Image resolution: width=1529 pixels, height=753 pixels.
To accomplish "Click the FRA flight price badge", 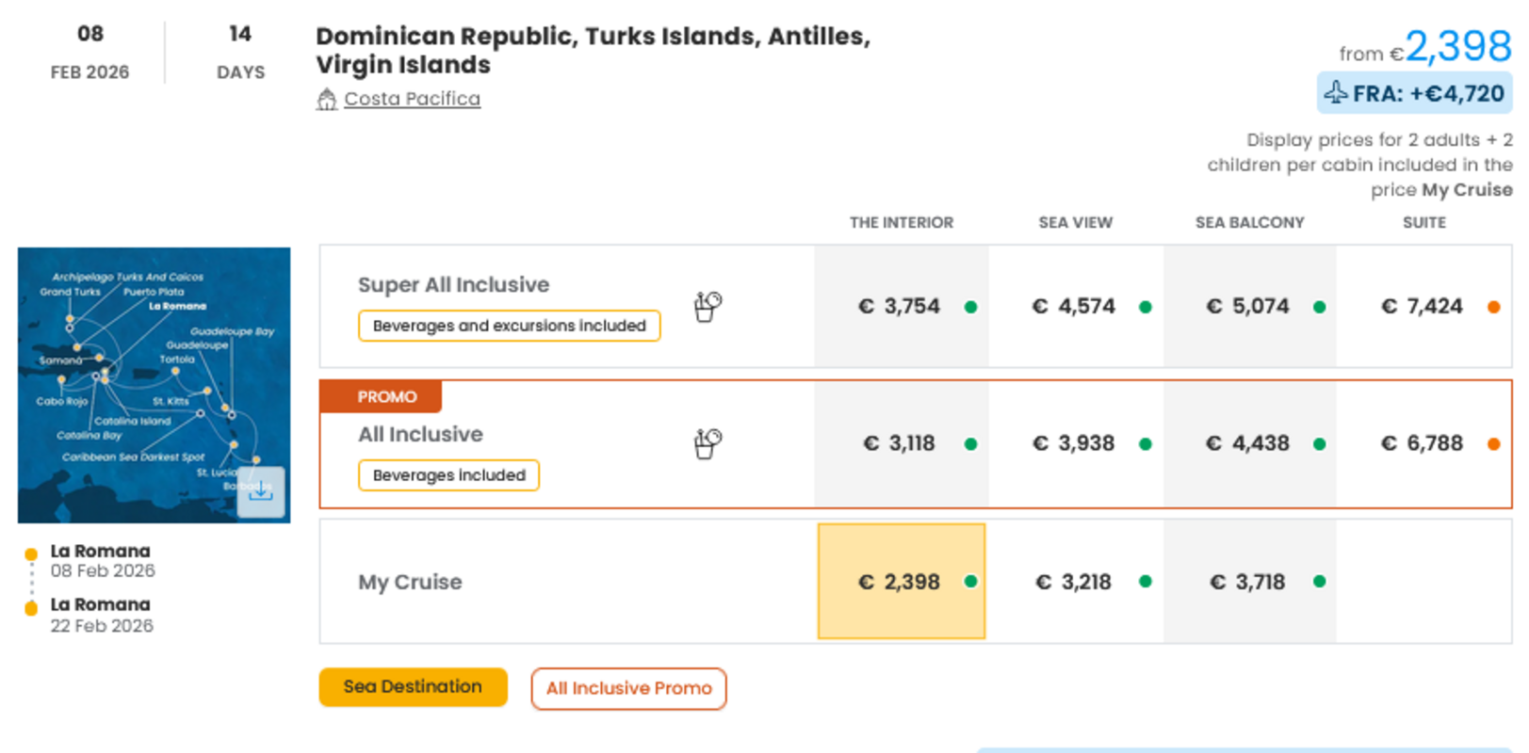I will pyautogui.click(x=1414, y=93).
